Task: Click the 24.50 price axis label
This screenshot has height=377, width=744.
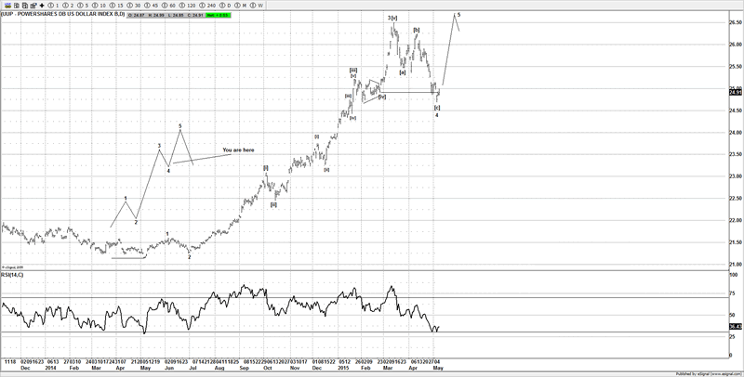Action: point(736,110)
